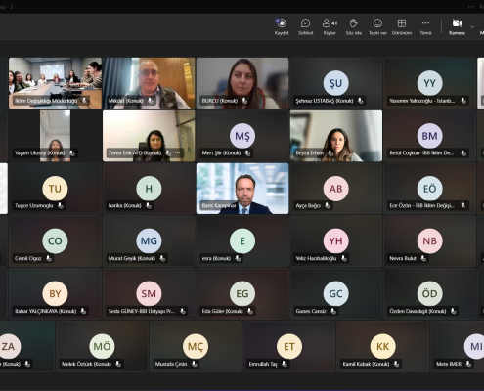Viewport: 484px width, 391px height.
Task: Click the name label 'Özden Davaslıgil (Konuk)'
Action: (418, 311)
